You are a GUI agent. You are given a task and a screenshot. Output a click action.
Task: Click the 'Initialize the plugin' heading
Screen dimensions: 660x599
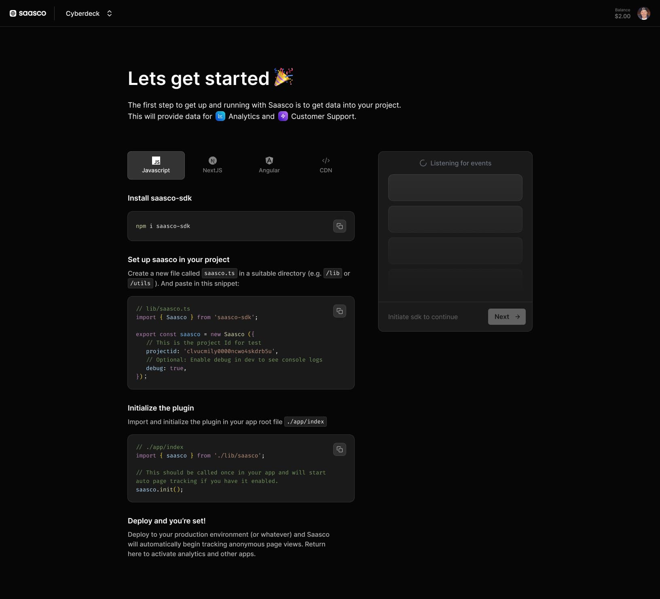pyautogui.click(x=161, y=408)
